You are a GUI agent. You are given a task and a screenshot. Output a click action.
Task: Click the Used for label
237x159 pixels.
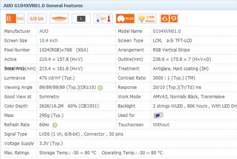point(126,116)
